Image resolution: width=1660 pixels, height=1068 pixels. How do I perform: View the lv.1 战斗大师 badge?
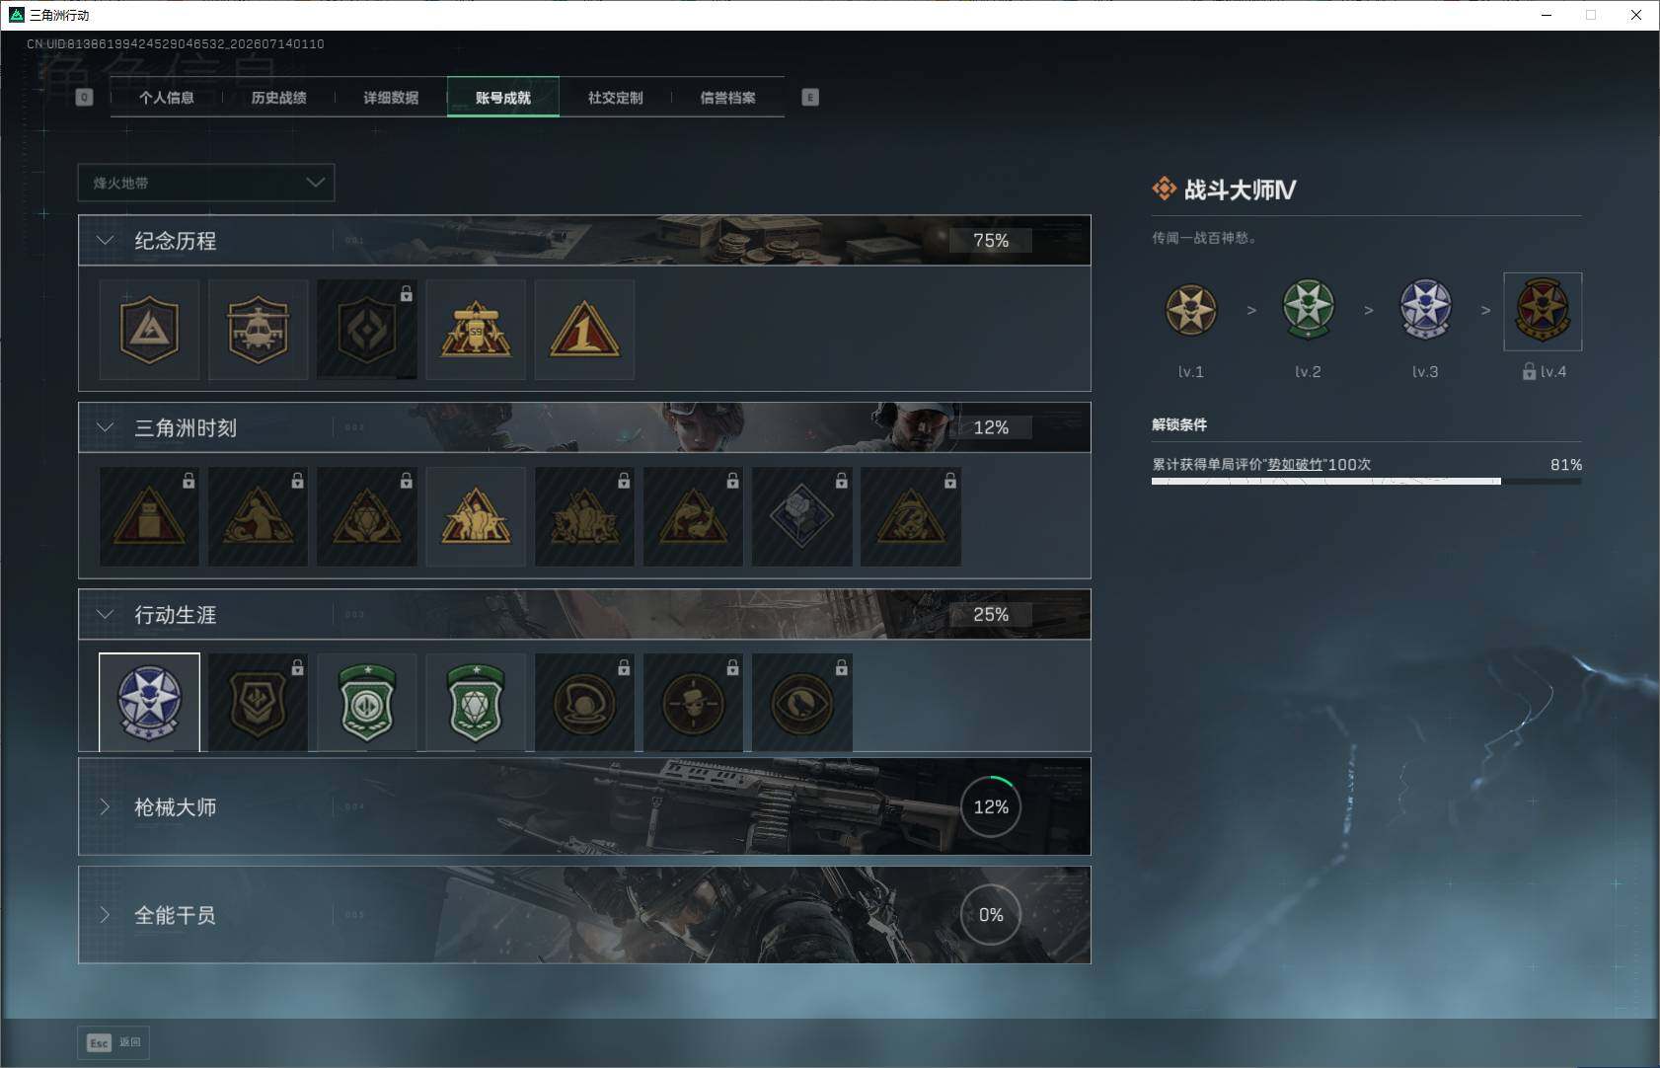(1191, 310)
